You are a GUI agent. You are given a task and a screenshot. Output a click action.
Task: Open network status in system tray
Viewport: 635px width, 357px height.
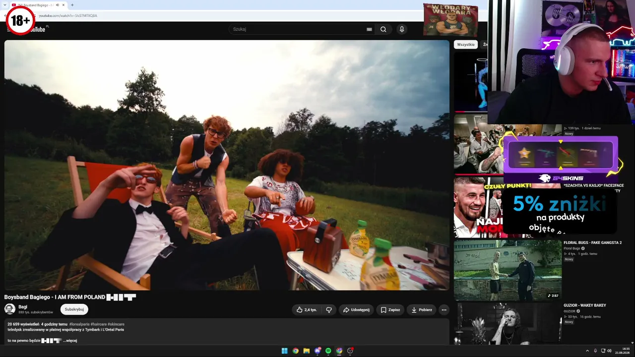pyautogui.click(x=603, y=351)
